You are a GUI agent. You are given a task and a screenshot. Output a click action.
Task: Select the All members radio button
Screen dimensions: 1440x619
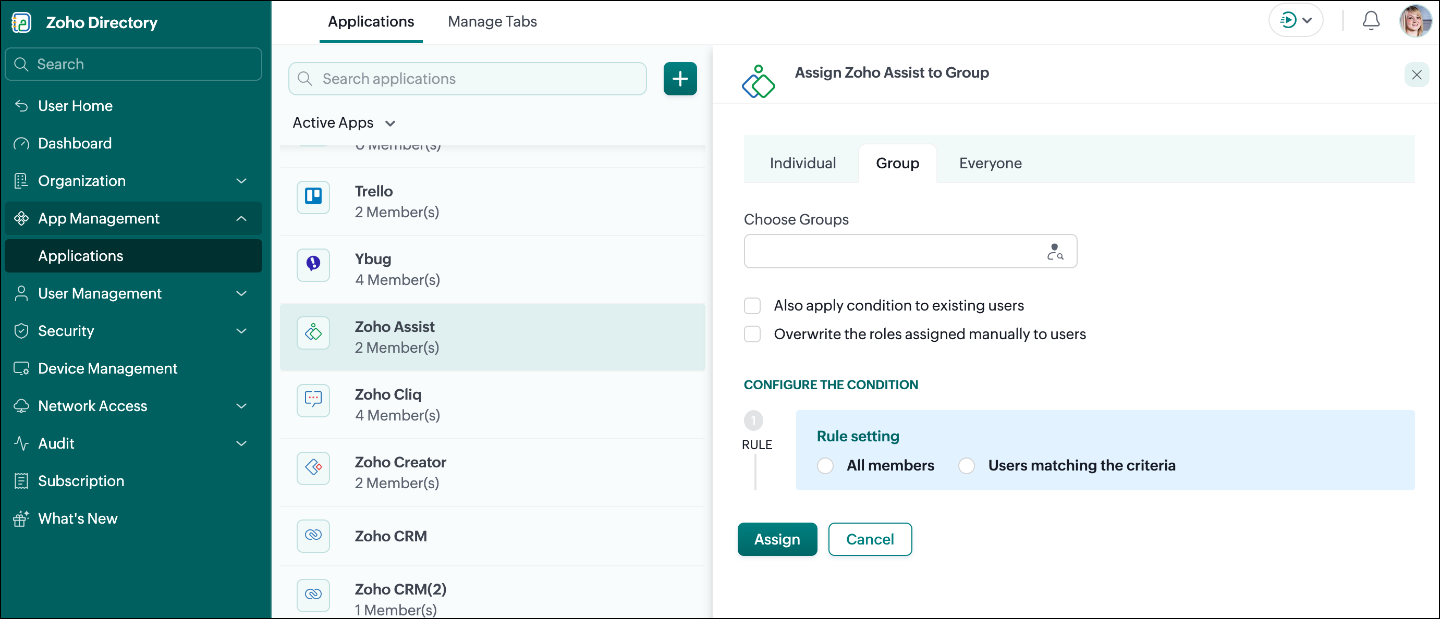coord(825,465)
